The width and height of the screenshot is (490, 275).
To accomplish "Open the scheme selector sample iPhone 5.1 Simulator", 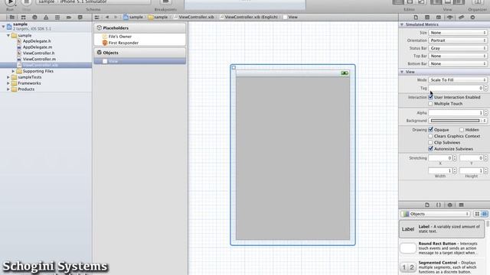I will [x=93, y=2].
